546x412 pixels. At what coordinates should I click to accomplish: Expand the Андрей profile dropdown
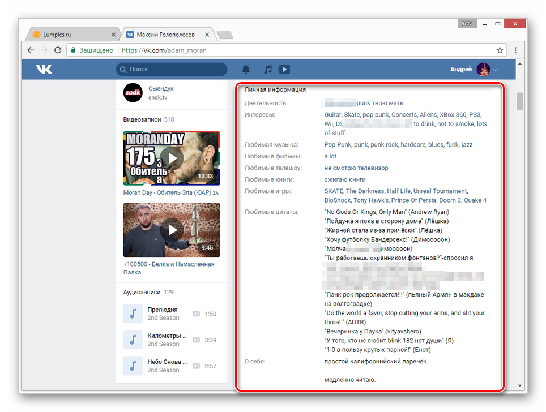(496, 70)
